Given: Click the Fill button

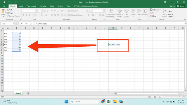Looking at the screenshot, I should (x=153, y=13).
